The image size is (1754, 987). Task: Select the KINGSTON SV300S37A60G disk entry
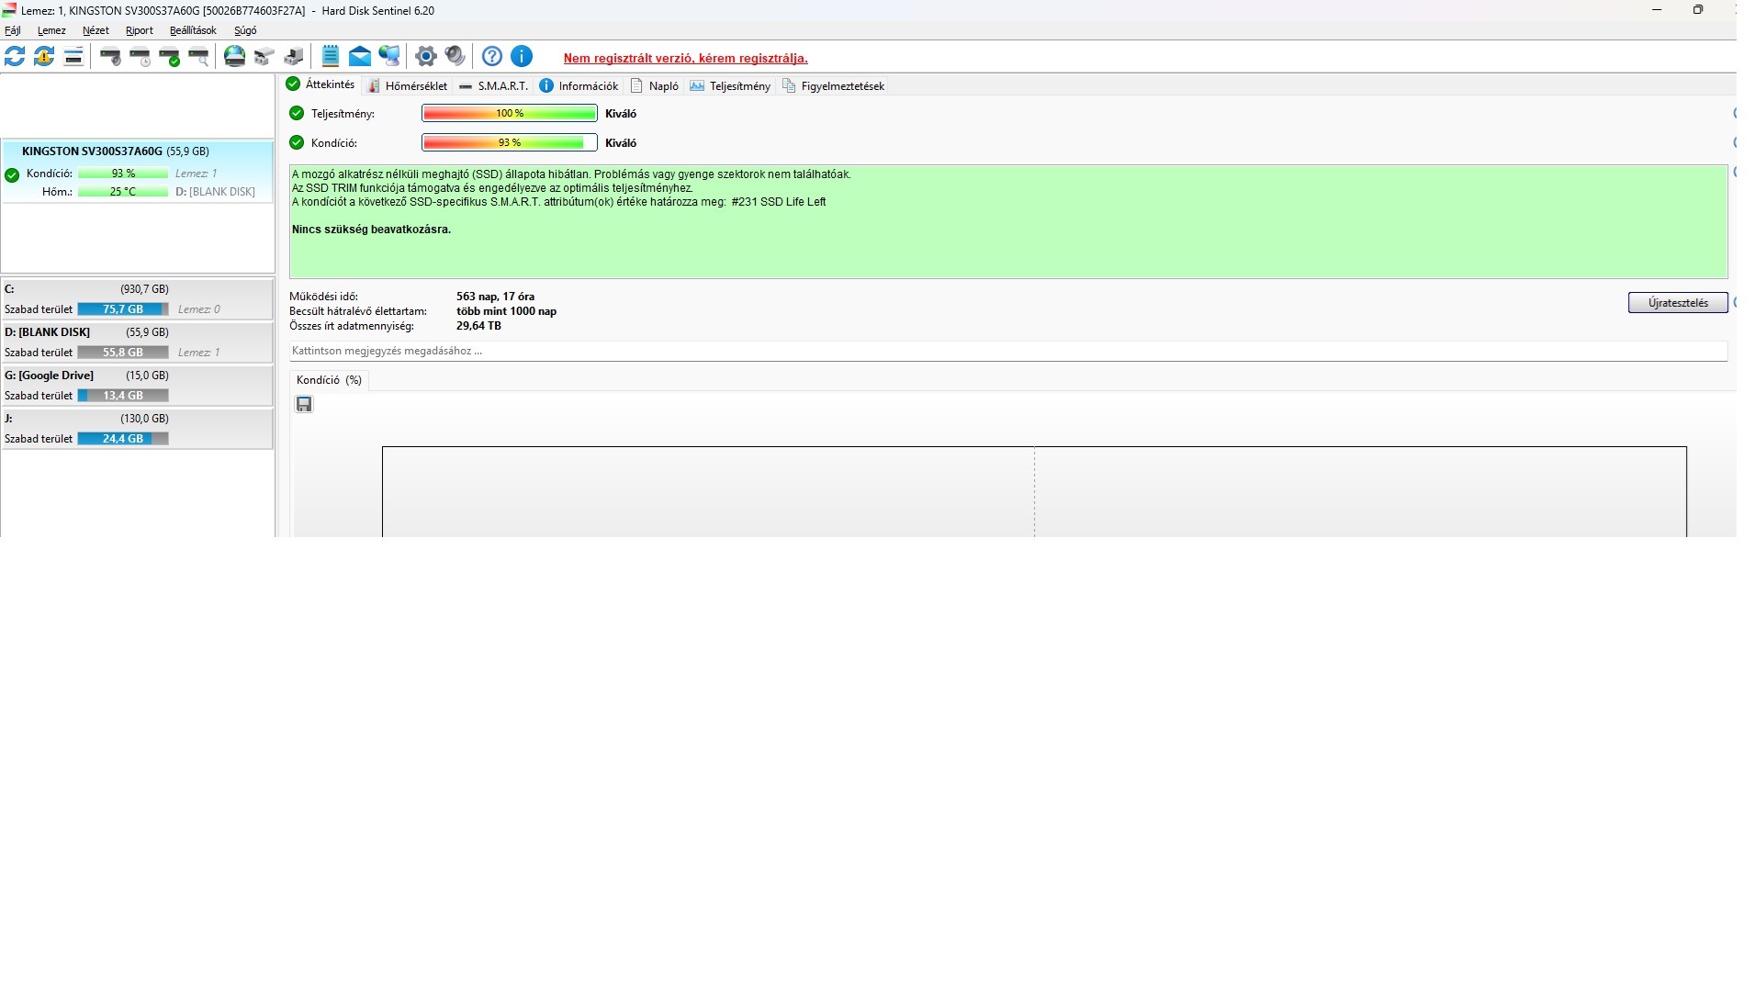[x=138, y=171]
